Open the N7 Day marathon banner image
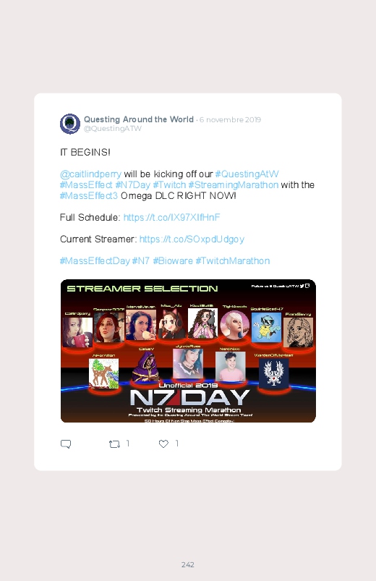Viewport: 376px width, 581px height. 188,351
